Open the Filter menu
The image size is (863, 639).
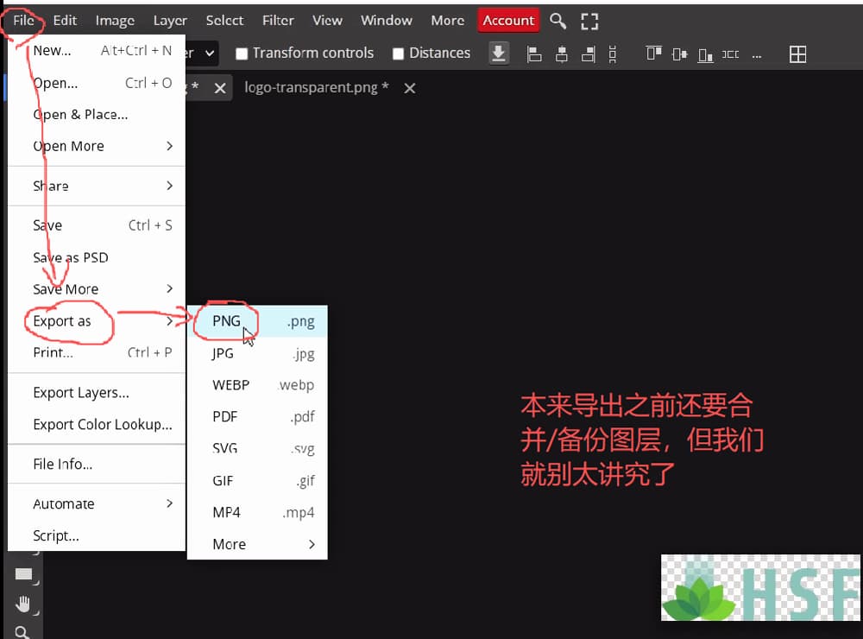pos(278,21)
